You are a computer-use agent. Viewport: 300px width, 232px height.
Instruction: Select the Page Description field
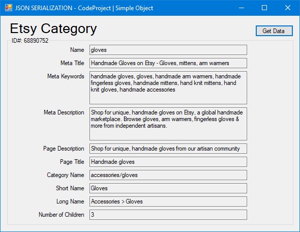click(x=168, y=149)
